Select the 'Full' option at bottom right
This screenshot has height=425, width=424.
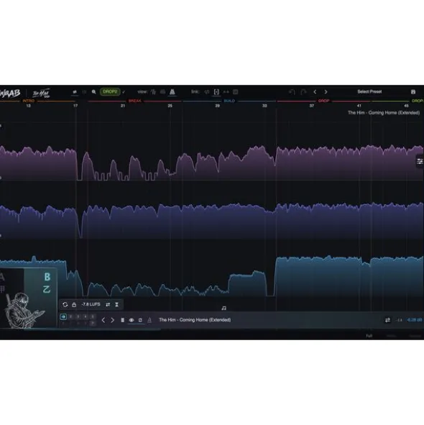click(x=369, y=336)
